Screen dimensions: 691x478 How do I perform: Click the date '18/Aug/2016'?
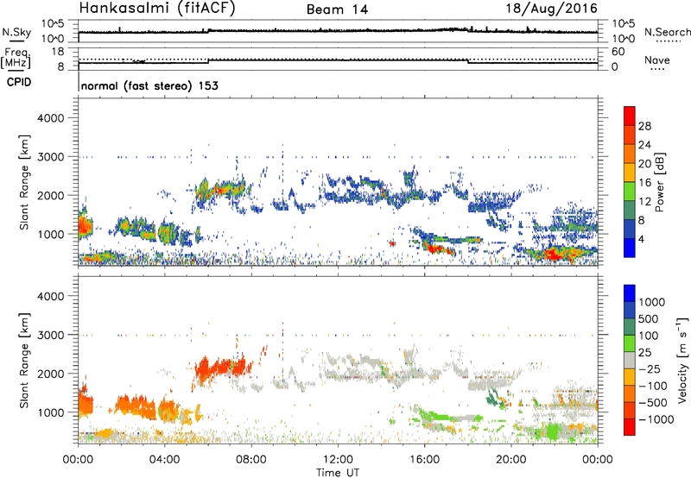coord(551,8)
